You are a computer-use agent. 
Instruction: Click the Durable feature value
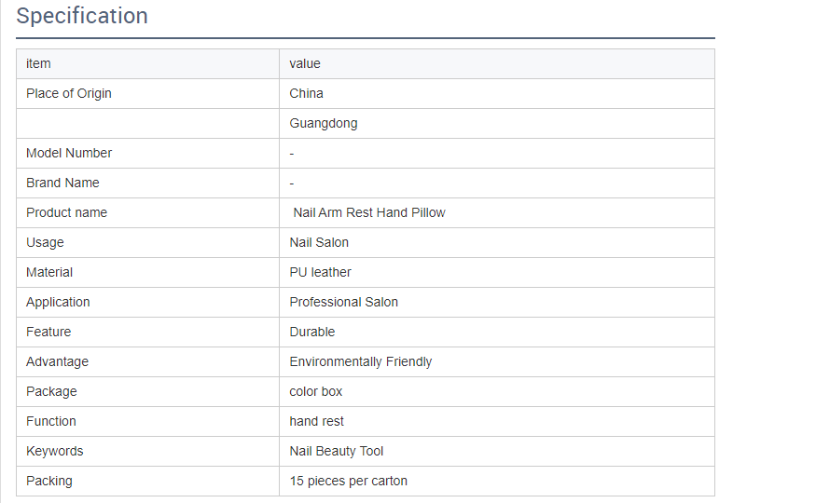point(311,332)
